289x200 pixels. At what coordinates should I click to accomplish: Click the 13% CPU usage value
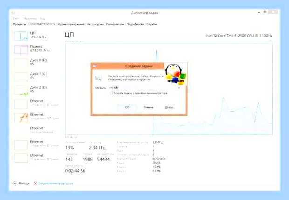69,147
